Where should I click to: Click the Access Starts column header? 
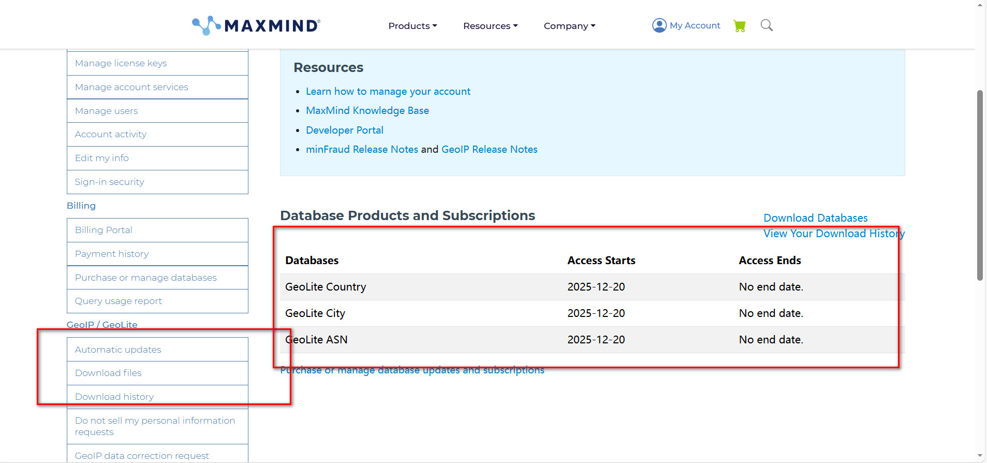pos(601,261)
